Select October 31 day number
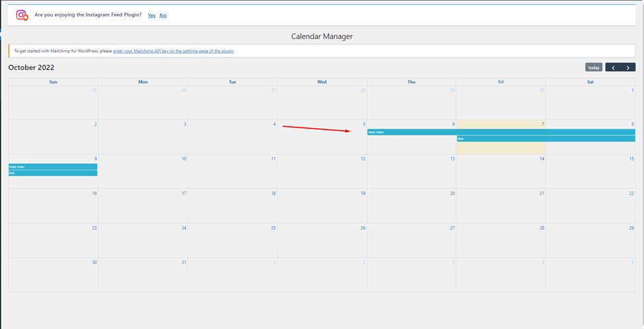This screenshot has height=329, width=644. pyautogui.click(x=184, y=262)
